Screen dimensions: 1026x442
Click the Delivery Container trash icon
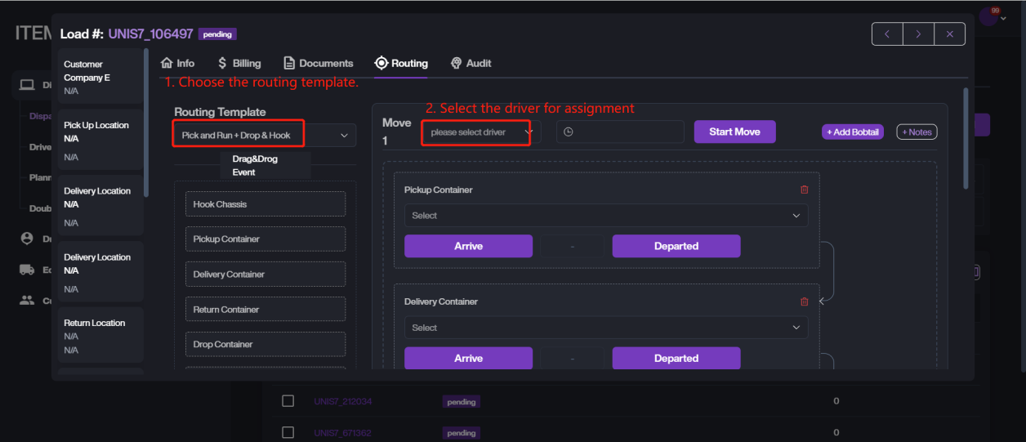(804, 301)
